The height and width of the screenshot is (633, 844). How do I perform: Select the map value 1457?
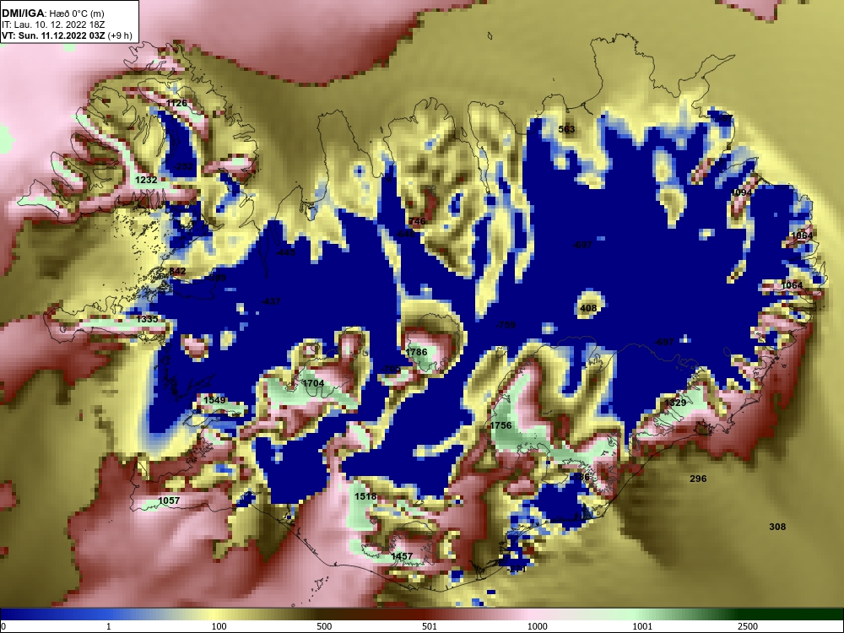click(x=402, y=556)
